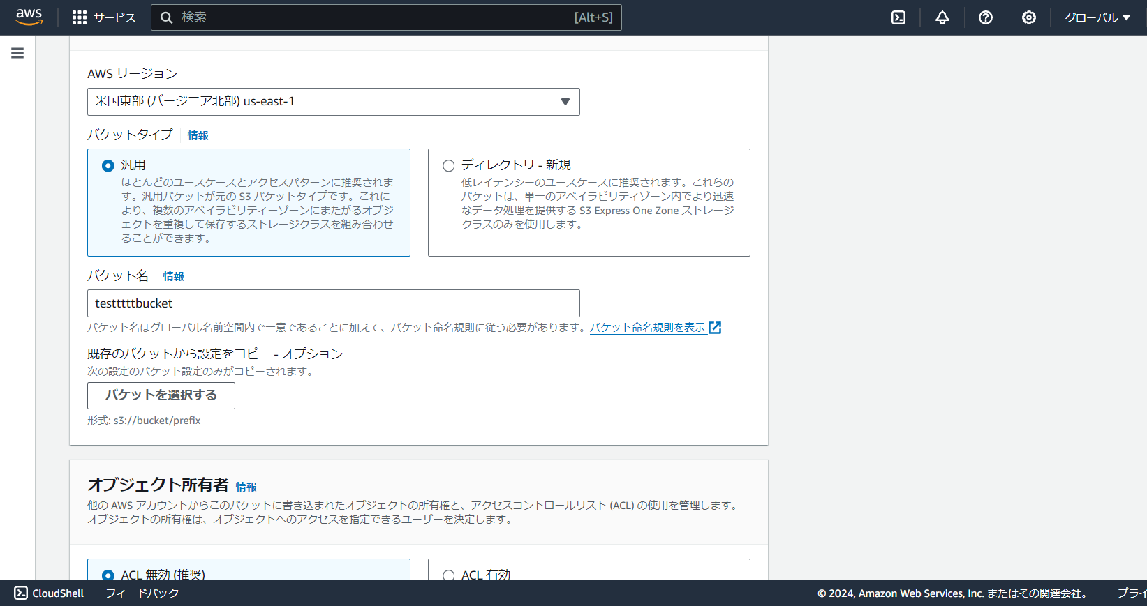Launch CloudShell from top bar icon
This screenshot has height=606, width=1147.
898,17
